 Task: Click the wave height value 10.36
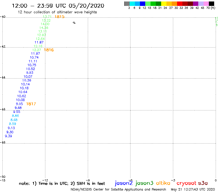27,80
